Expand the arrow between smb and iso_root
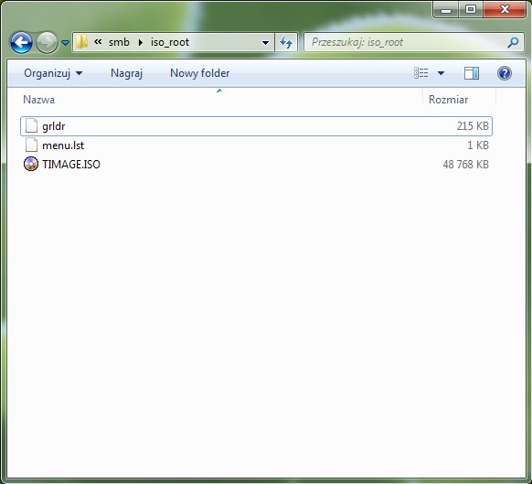 (141, 42)
